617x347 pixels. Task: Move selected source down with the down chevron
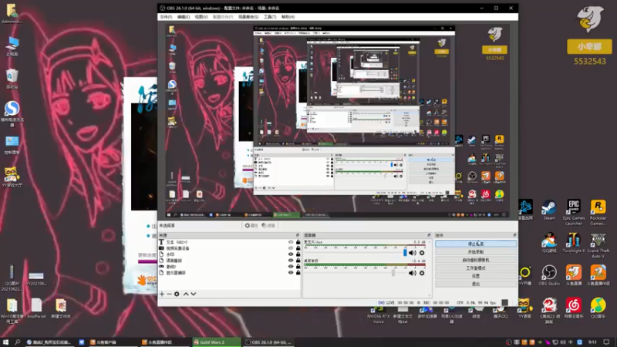(x=194, y=294)
